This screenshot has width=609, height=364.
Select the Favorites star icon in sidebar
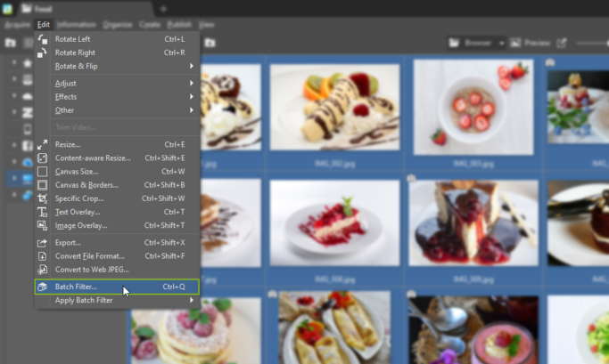click(x=27, y=63)
